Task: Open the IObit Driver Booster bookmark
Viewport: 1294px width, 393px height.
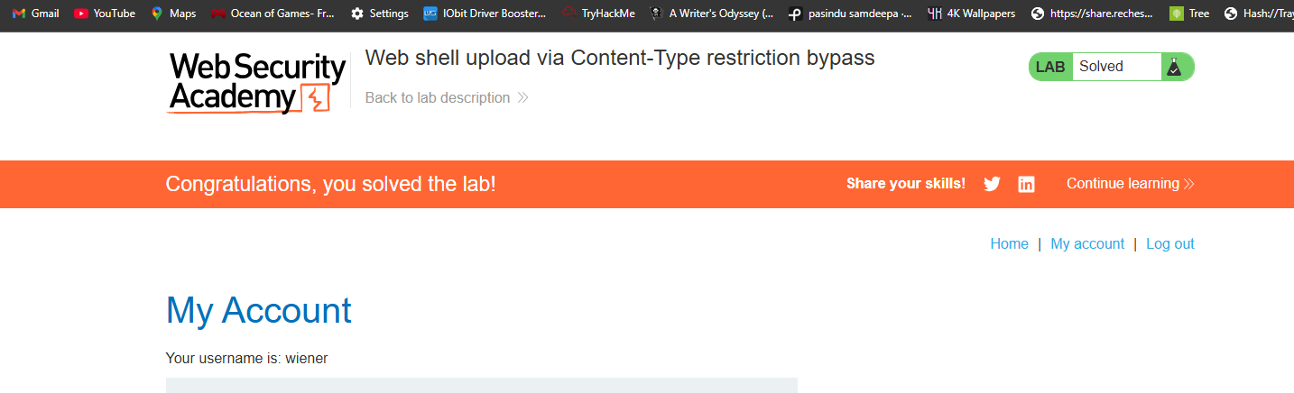Action: tap(485, 14)
